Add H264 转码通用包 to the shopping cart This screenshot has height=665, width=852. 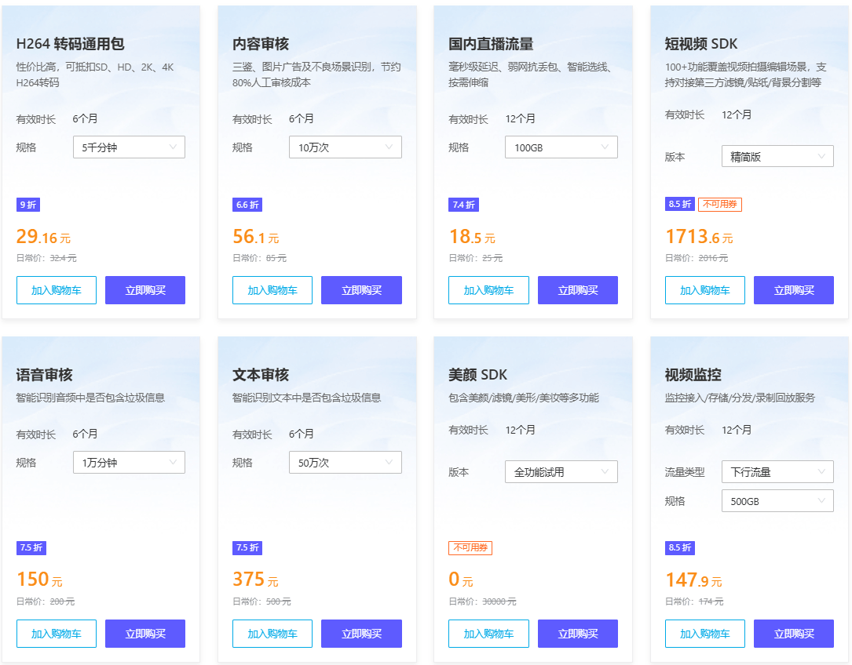[x=56, y=289]
